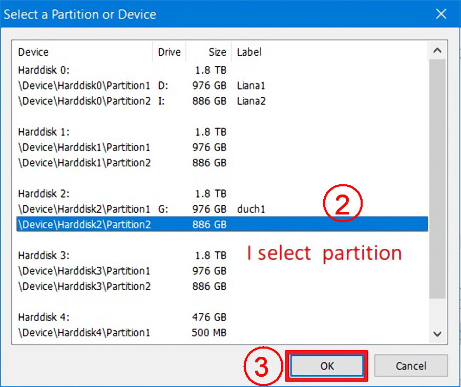The height and width of the screenshot is (387, 461).
Task: Select the Harddisk 4: row
Action: click(x=222, y=317)
